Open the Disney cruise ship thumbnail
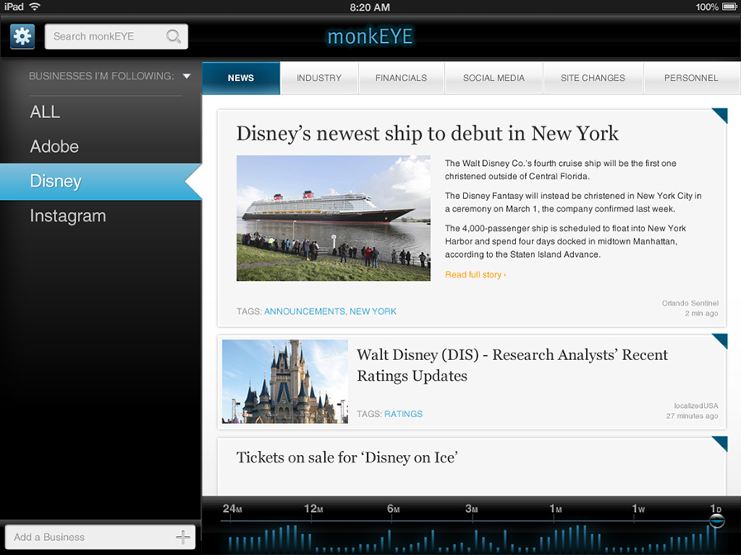The height and width of the screenshot is (555, 741). point(333,218)
